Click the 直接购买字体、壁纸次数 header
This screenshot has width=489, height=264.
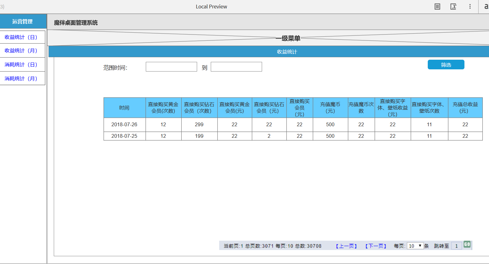(x=429, y=108)
